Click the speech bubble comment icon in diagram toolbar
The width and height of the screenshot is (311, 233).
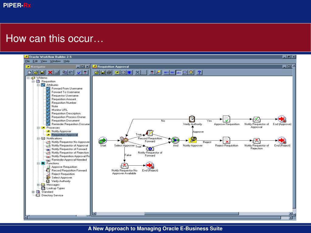coord(185,73)
